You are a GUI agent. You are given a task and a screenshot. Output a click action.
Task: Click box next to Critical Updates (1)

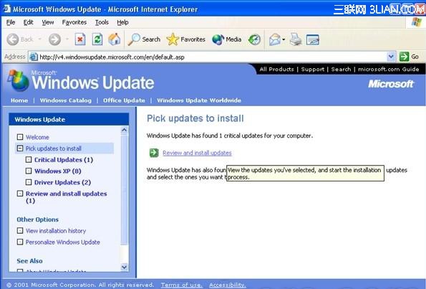pyautogui.click(x=29, y=160)
